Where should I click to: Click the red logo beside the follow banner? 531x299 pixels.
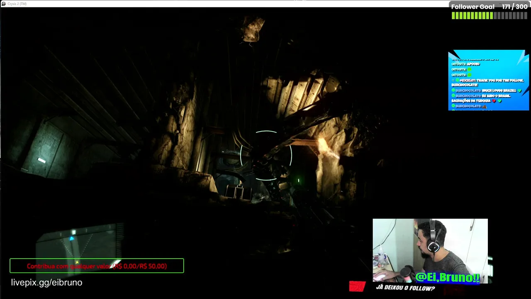point(357,286)
